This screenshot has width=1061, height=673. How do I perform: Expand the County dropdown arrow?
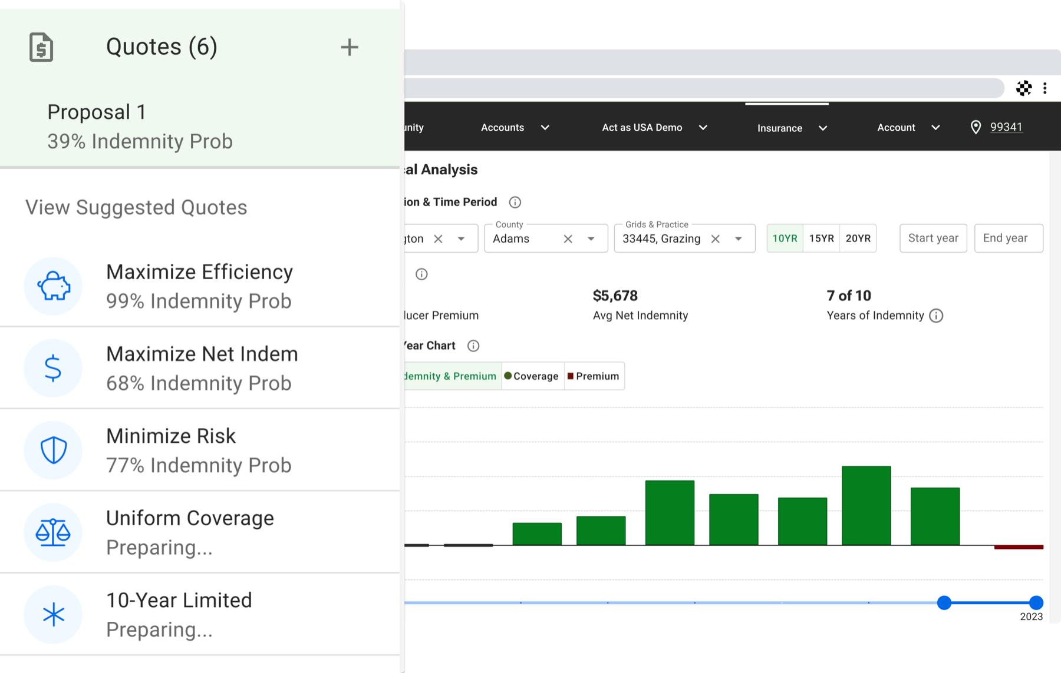591,239
